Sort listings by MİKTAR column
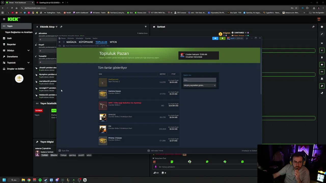The height and width of the screenshot is (183, 326). pyautogui.click(x=162, y=74)
